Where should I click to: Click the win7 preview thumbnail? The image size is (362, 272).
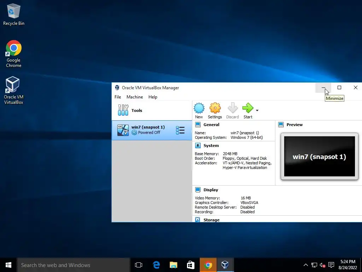click(x=320, y=156)
